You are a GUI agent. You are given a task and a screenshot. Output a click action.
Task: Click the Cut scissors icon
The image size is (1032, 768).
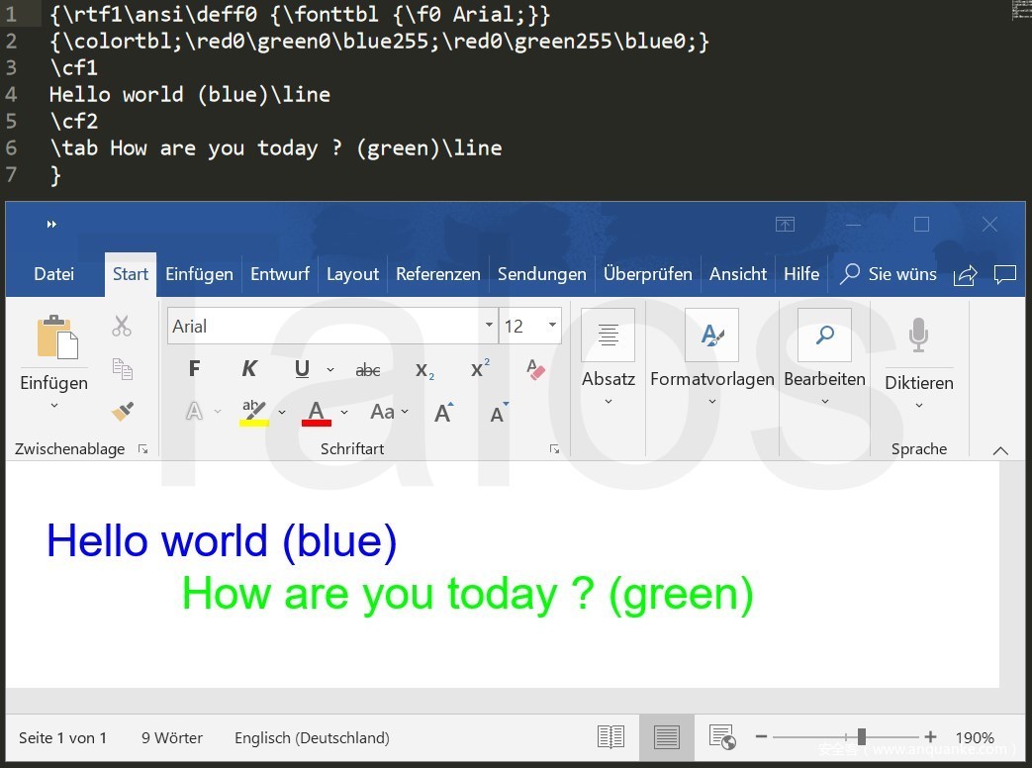pos(122,326)
